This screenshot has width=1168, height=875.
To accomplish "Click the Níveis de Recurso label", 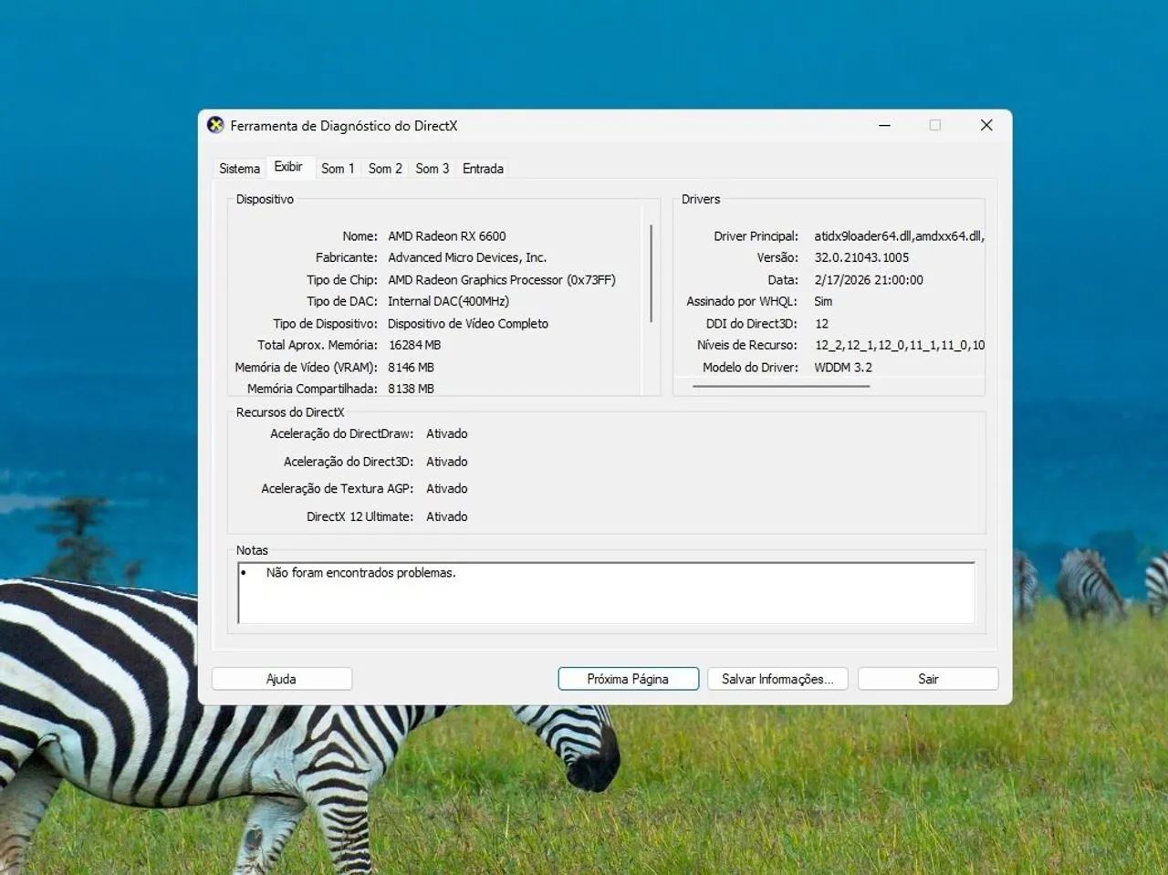I will pyautogui.click(x=747, y=346).
